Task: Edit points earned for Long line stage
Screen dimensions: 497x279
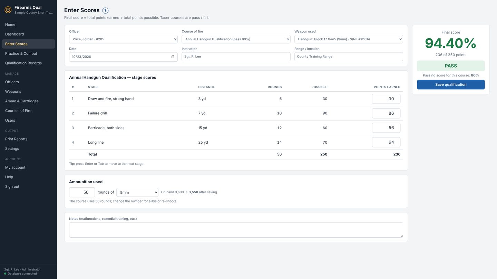Action: [x=386, y=142]
